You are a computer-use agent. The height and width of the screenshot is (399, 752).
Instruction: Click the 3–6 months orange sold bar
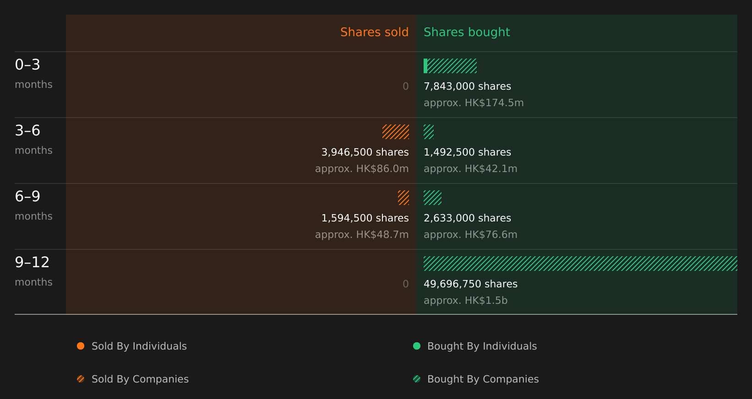tap(396, 132)
